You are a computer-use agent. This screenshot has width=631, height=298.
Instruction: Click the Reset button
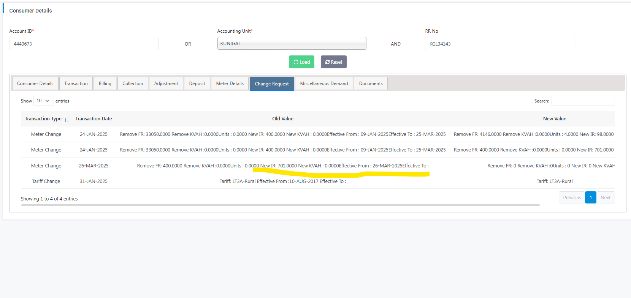point(334,62)
